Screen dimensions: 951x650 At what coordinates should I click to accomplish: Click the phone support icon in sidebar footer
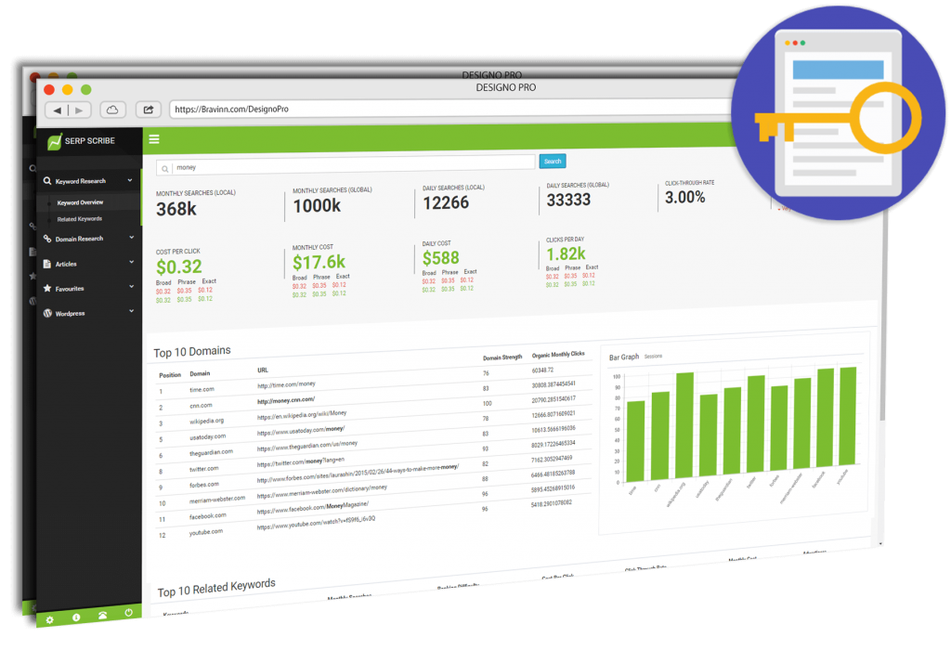(102, 615)
